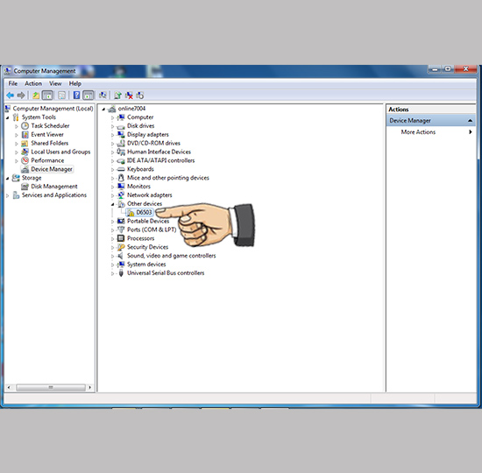The image size is (482, 473).
Task: Click the Update driver software toolbar icon
Action: [117, 95]
